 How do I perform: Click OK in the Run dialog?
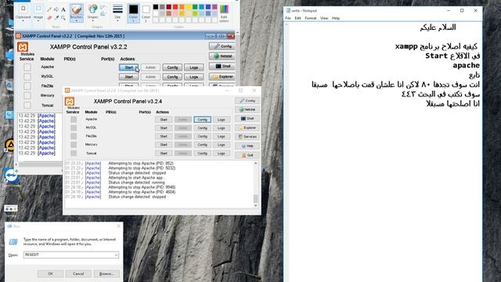50,273
